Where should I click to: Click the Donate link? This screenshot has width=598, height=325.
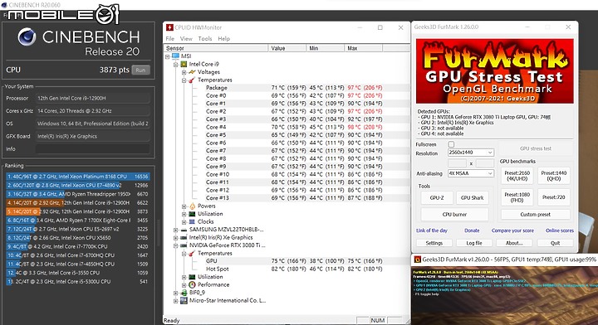pos(472,230)
